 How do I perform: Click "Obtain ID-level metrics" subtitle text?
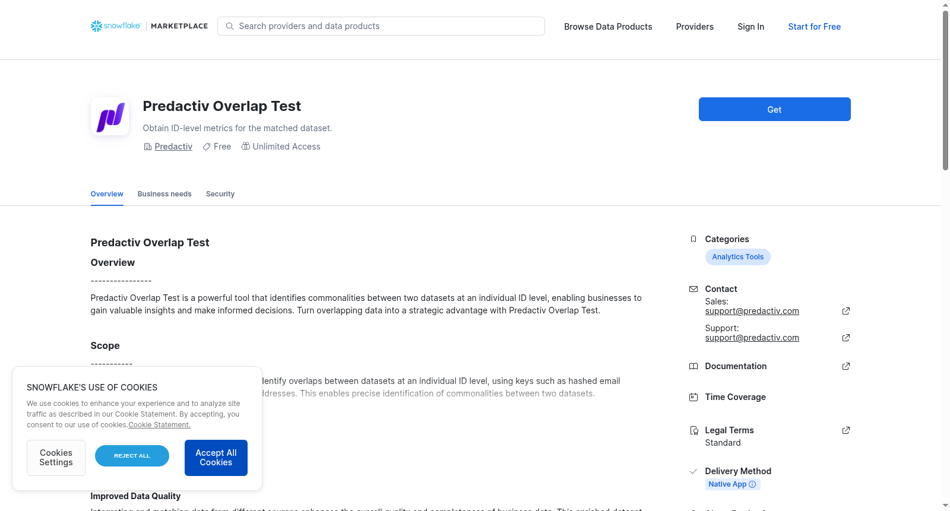coord(237,128)
